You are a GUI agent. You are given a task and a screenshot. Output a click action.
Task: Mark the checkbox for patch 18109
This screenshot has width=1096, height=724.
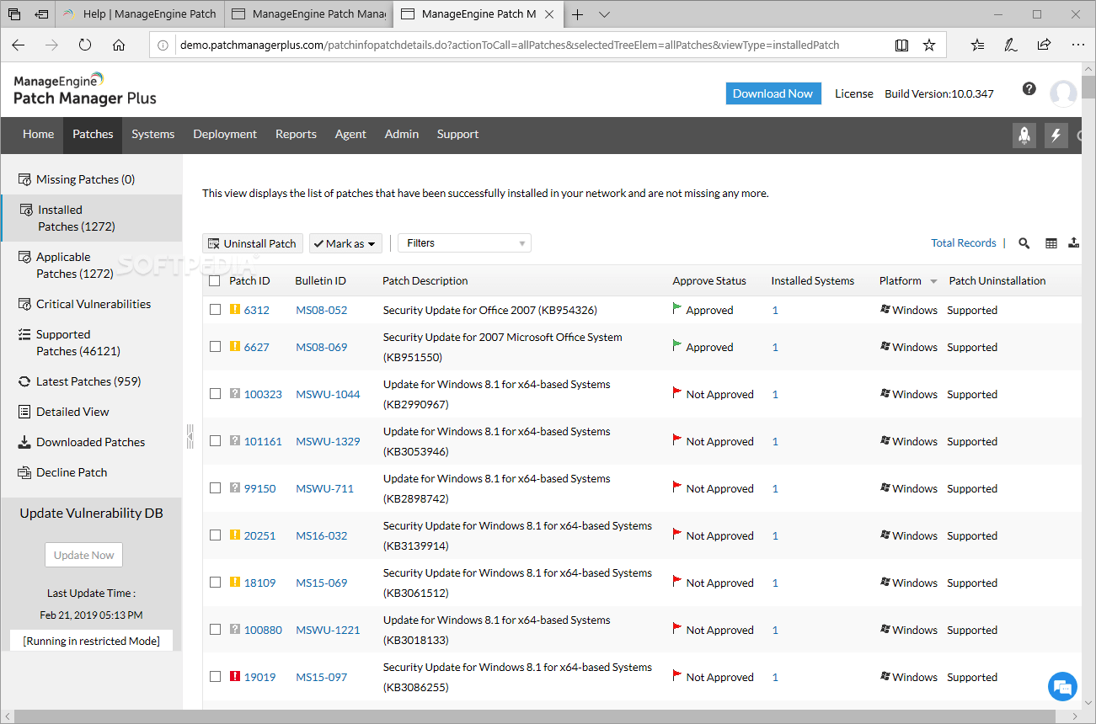tap(215, 583)
